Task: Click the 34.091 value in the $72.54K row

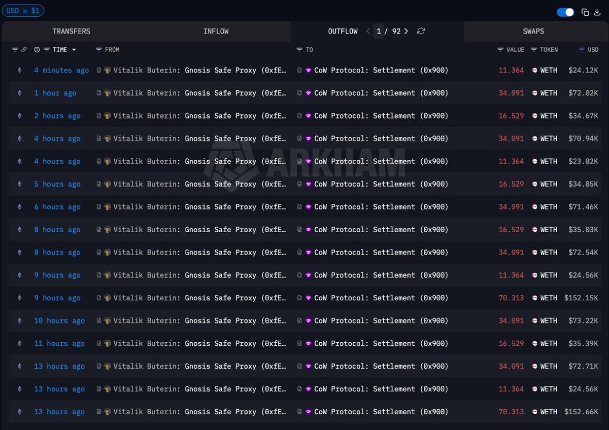Action: [x=511, y=253]
